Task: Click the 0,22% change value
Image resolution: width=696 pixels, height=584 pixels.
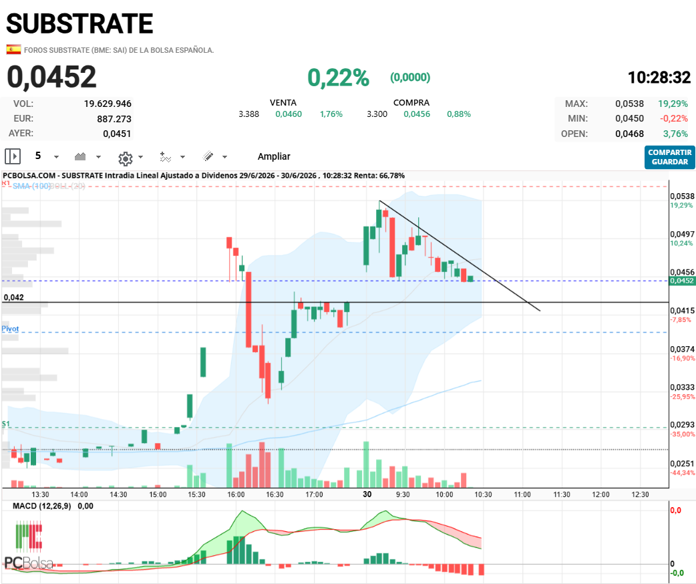Action: 338,78
